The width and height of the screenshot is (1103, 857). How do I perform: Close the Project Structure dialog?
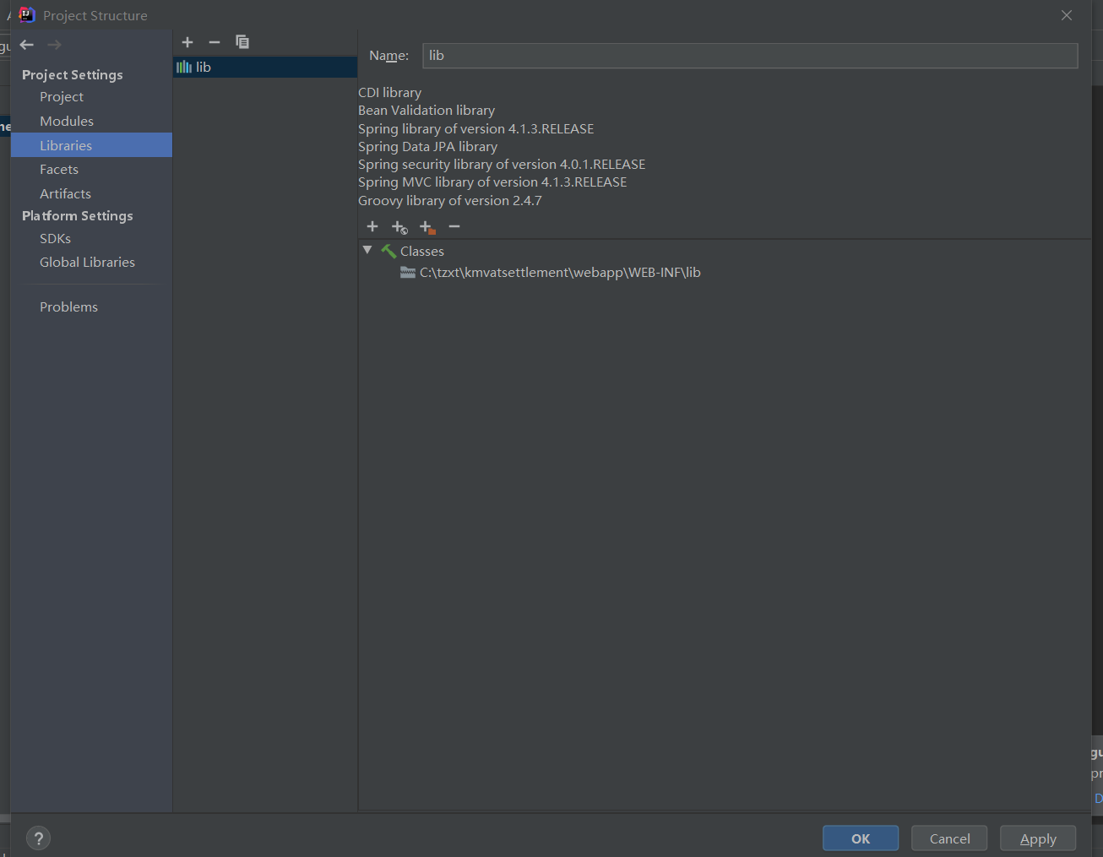click(x=1067, y=15)
